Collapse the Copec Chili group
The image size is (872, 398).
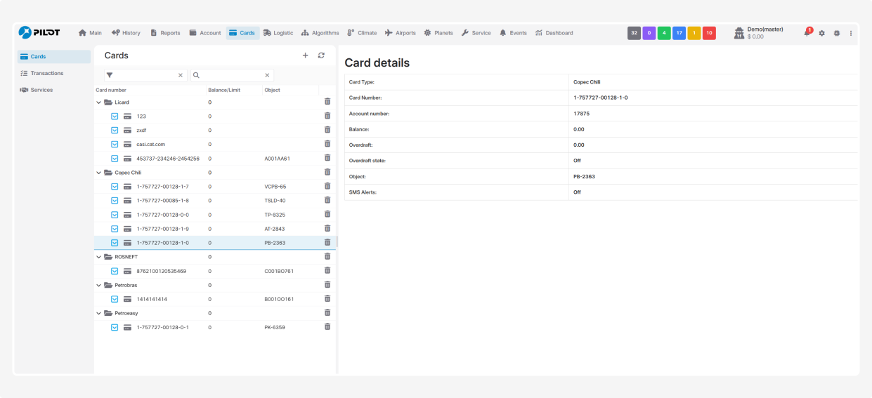(99, 173)
